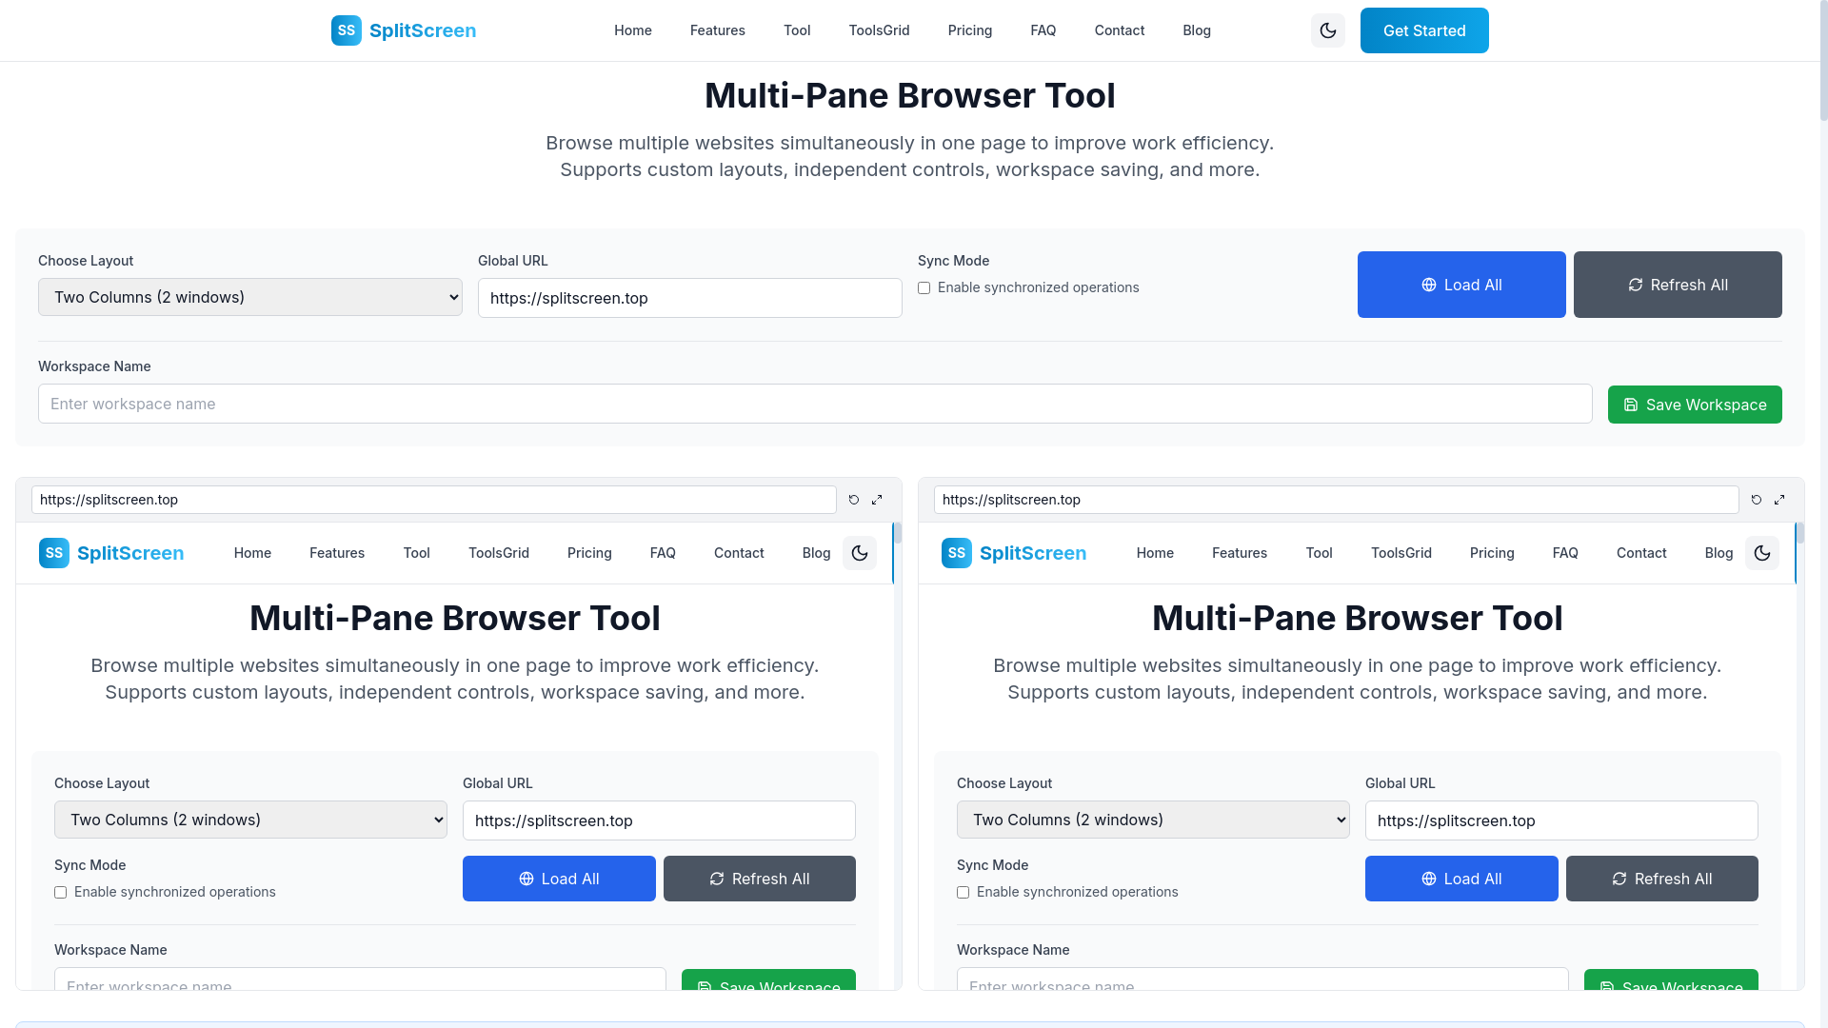This screenshot has height=1028, width=1828.
Task: Expand the left pane to fullscreen
Action: click(x=877, y=500)
